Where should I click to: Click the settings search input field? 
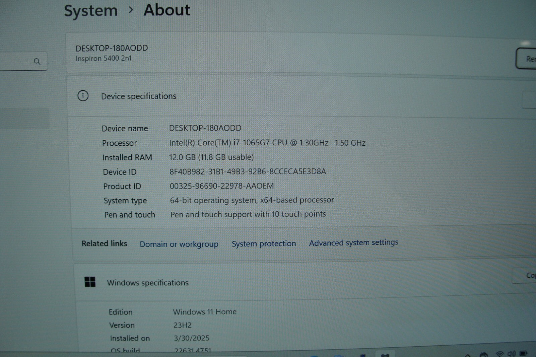17,62
